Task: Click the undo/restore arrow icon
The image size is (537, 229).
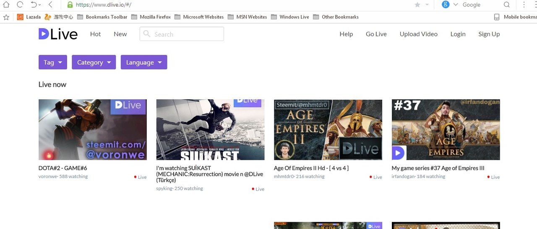Action: 34,5
